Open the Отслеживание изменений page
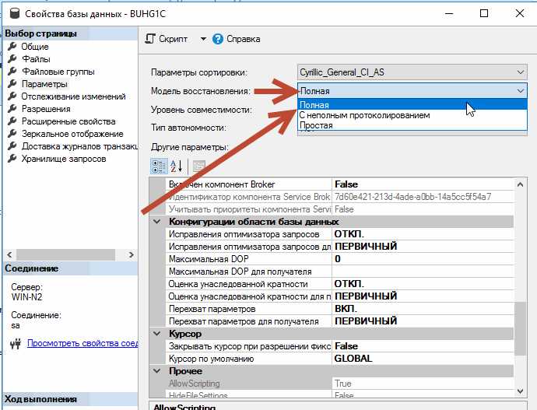 [x=73, y=96]
